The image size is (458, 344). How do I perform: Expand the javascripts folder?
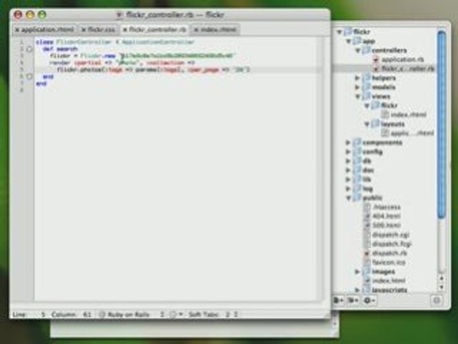coord(357,290)
